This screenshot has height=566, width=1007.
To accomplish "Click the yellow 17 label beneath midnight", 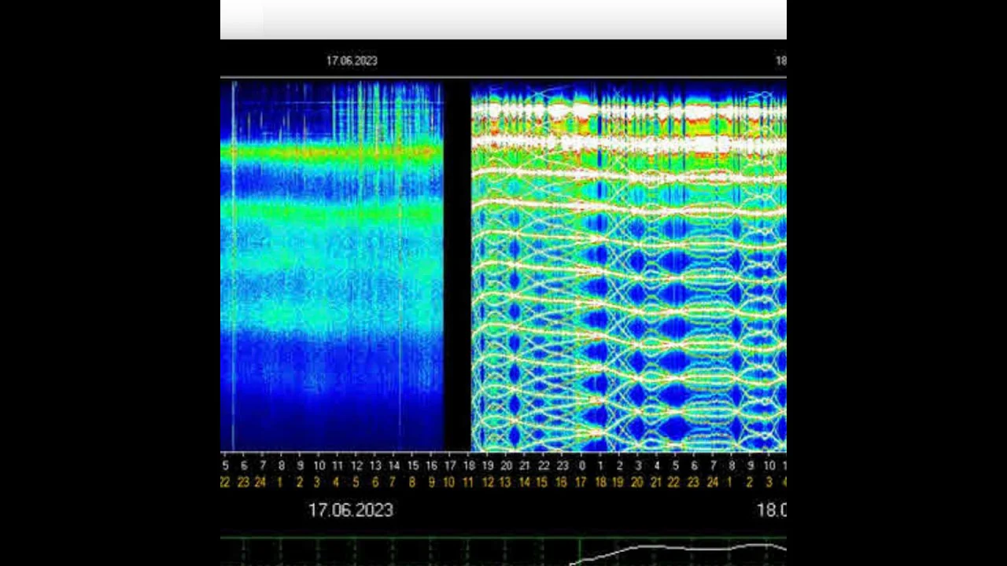I will [581, 482].
